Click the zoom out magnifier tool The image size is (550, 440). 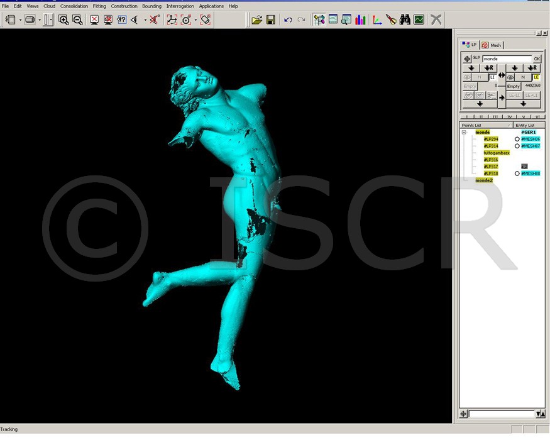[77, 19]
